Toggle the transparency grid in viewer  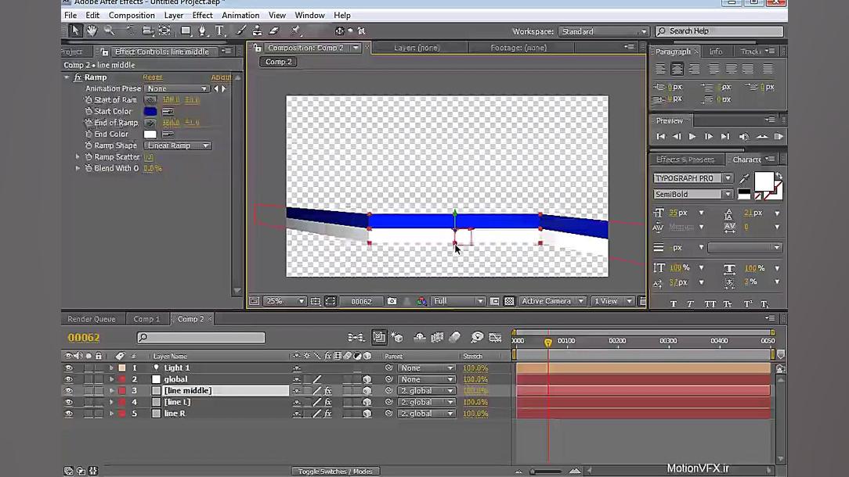tap(509, 301)
